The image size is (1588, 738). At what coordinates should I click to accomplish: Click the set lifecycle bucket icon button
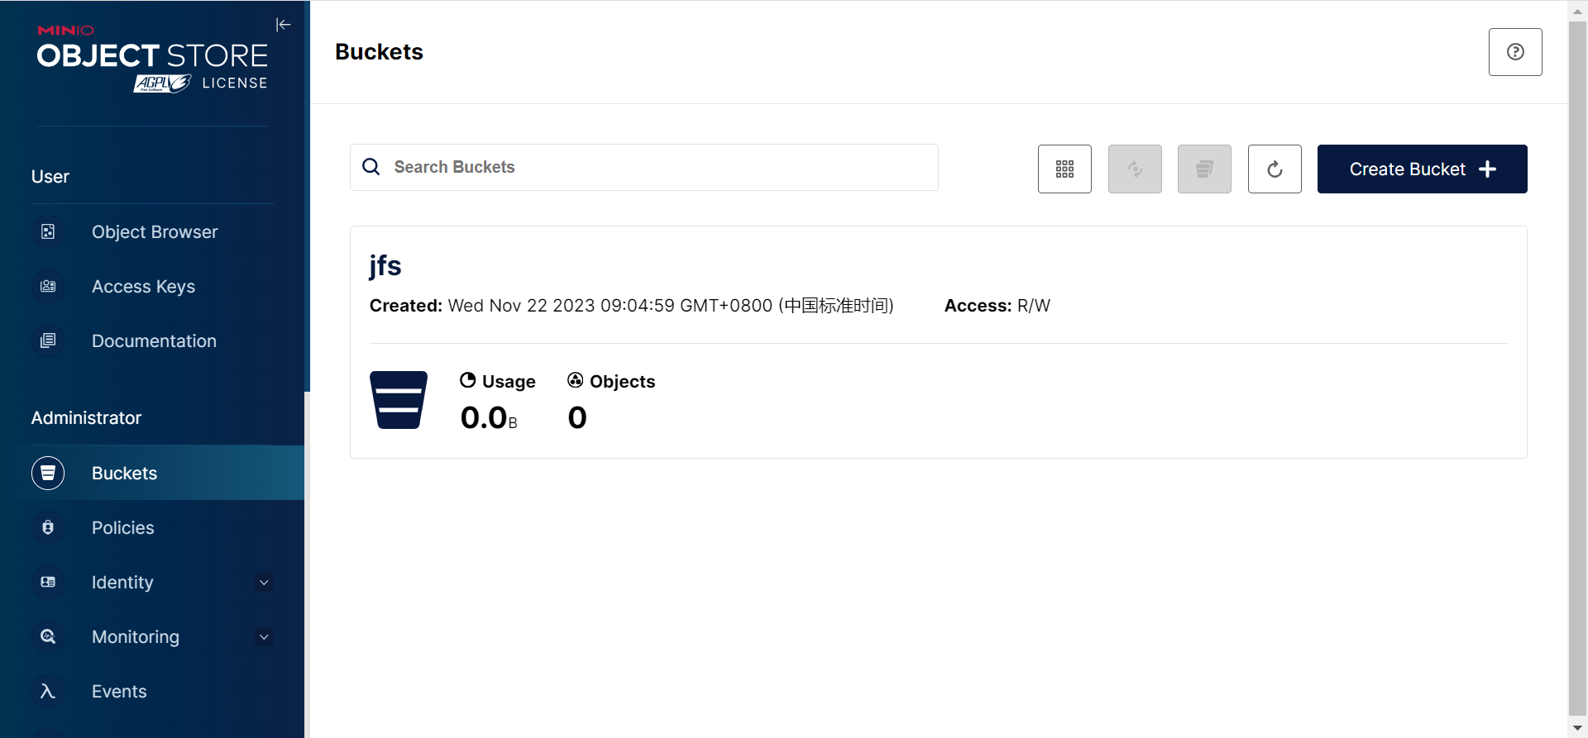point(1204,169)
